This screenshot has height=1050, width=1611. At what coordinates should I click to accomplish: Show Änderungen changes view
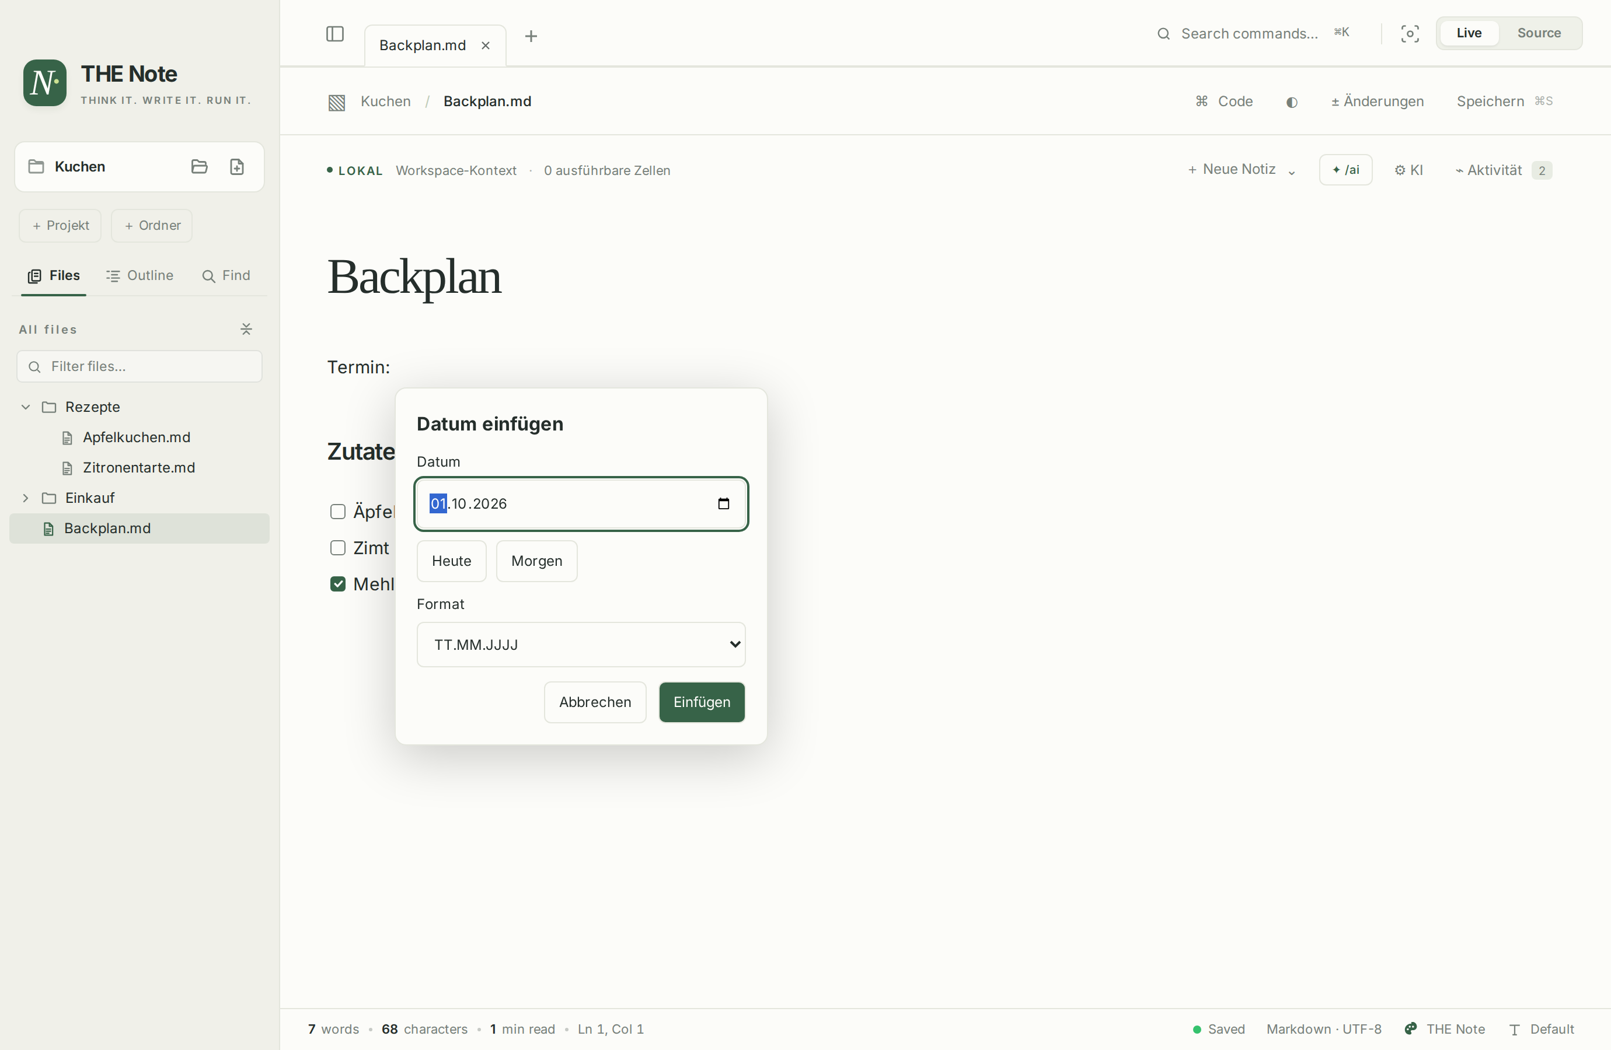click(1378, 101)
